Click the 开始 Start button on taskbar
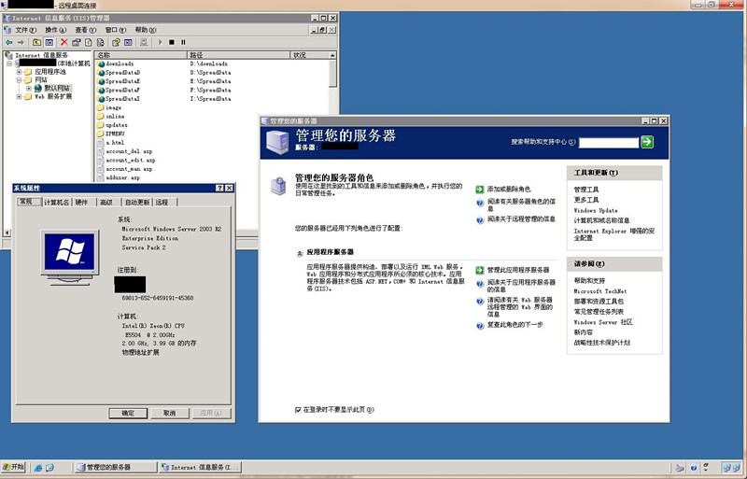Image resolution: width=747 pixels, height=479 pixels. pos(15,466)
